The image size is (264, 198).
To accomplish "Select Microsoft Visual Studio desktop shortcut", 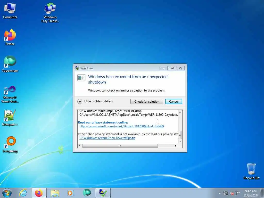I will (x=10, y=94).
